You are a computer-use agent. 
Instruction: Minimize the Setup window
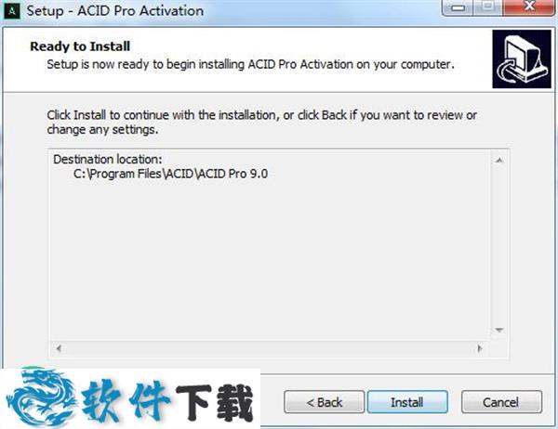click(458, 7)
